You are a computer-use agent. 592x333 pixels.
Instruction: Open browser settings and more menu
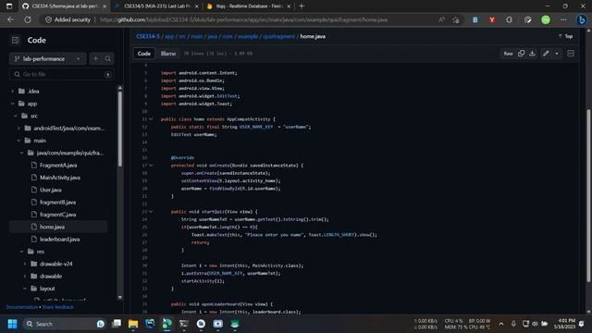pyautogui.click(x=563, y=19)
